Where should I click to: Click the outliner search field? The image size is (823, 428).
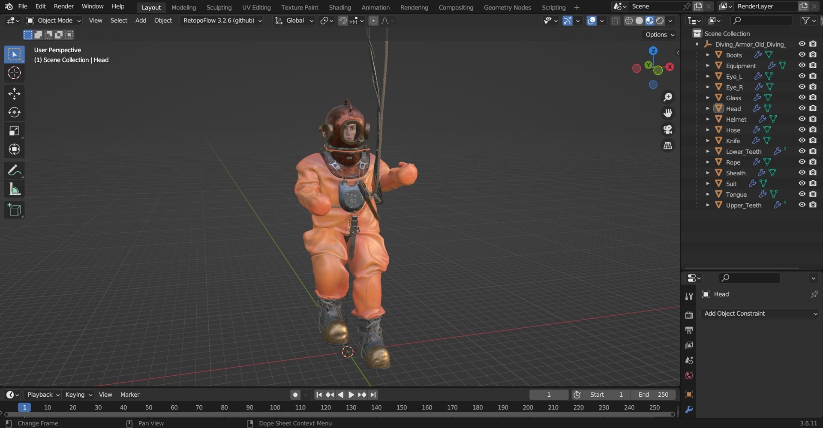point(761,21)
